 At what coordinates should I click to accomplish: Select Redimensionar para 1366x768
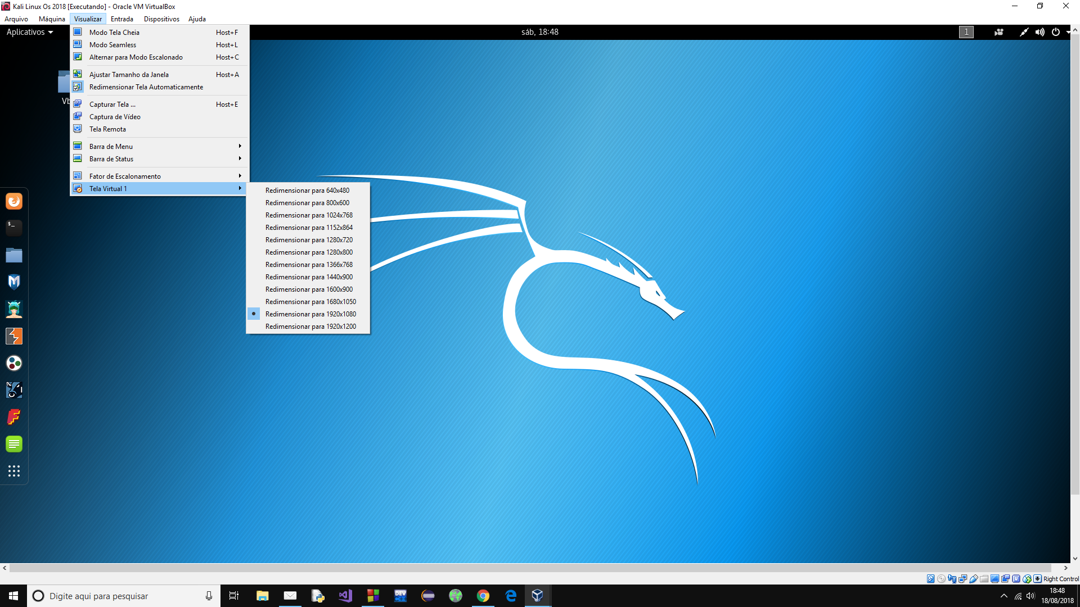coord(308,265)
